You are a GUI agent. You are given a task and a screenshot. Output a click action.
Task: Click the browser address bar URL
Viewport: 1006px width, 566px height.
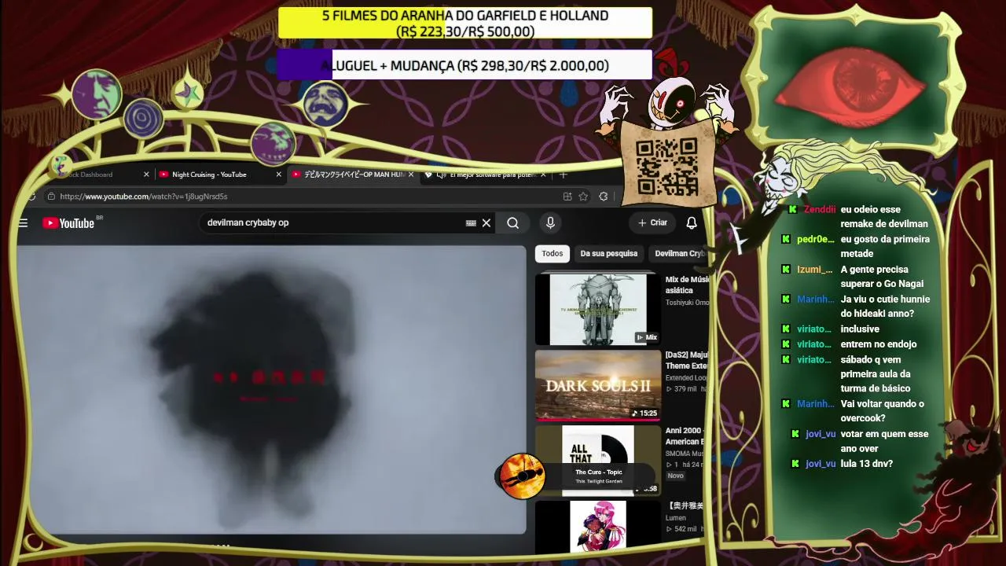[144, 197]
